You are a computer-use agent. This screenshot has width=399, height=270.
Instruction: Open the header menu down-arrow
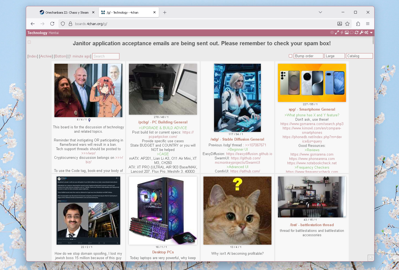371,33
